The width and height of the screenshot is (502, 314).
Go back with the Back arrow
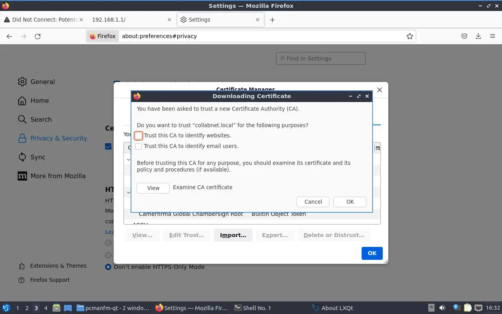(x=9, y=36)
